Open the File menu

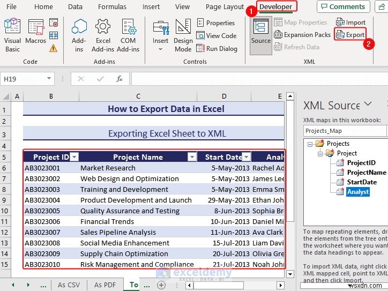pos(11,6)
